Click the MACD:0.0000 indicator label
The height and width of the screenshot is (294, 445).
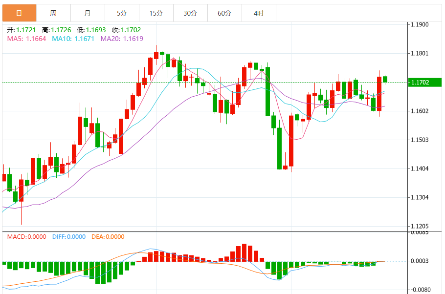[x=27, y=237]
